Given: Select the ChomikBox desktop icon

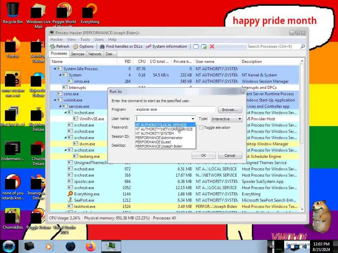Looking at the screenshot, I should coord(13,218).
